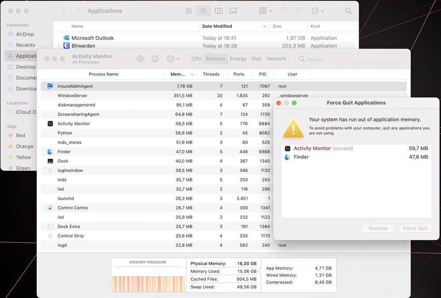
Task: Switch to the Memory tab
Action: tap(216, 59)
